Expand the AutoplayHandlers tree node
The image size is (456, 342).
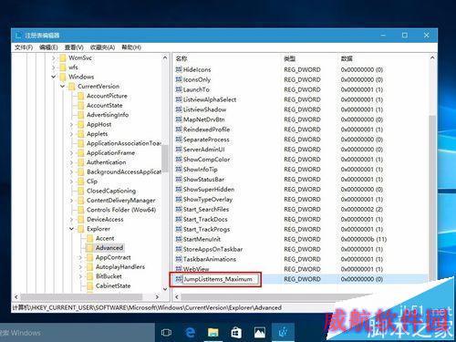[80, 267]
